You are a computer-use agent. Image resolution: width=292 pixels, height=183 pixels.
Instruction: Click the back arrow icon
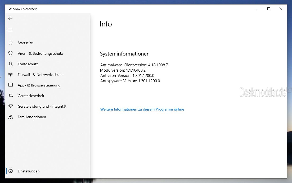(x=10, y=18)
